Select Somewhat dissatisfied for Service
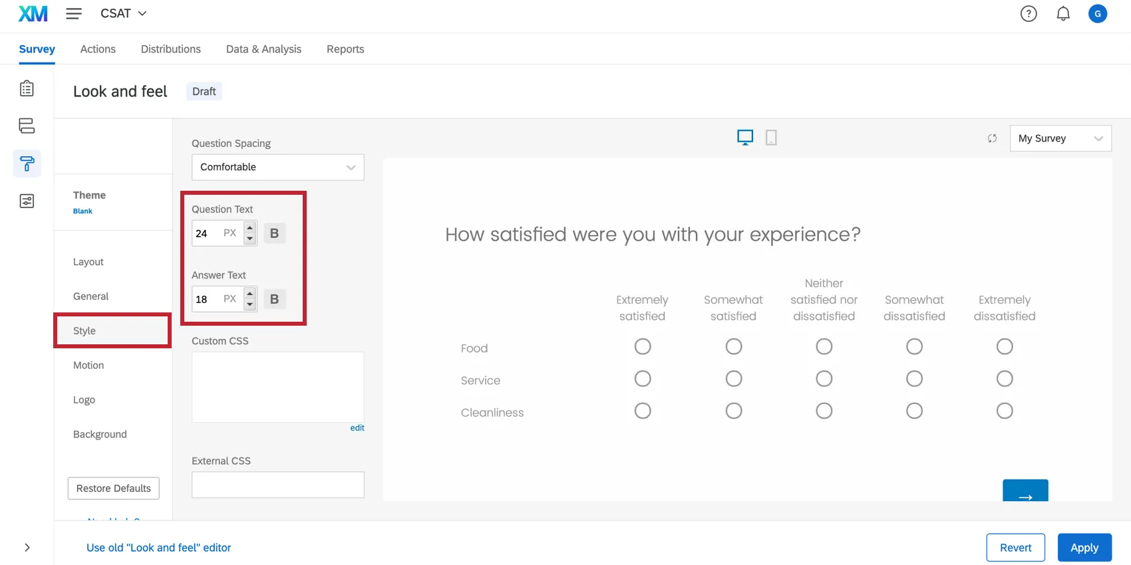This screenshot has width=1131, height=565. pos(914,379)
